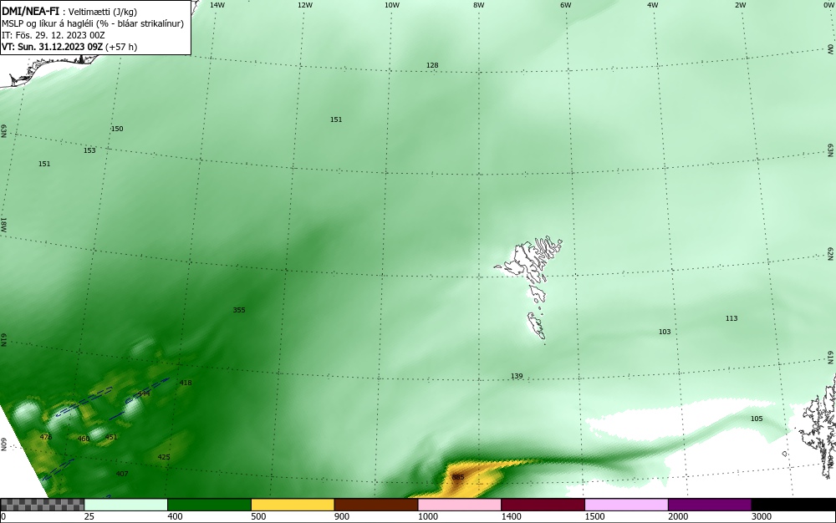Click the 8W longitude label

coord(478,5)
